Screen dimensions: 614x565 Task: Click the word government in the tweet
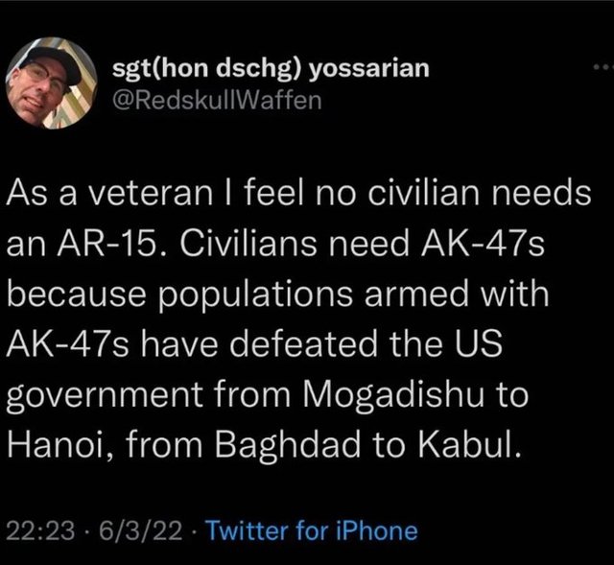pos(105,395)
